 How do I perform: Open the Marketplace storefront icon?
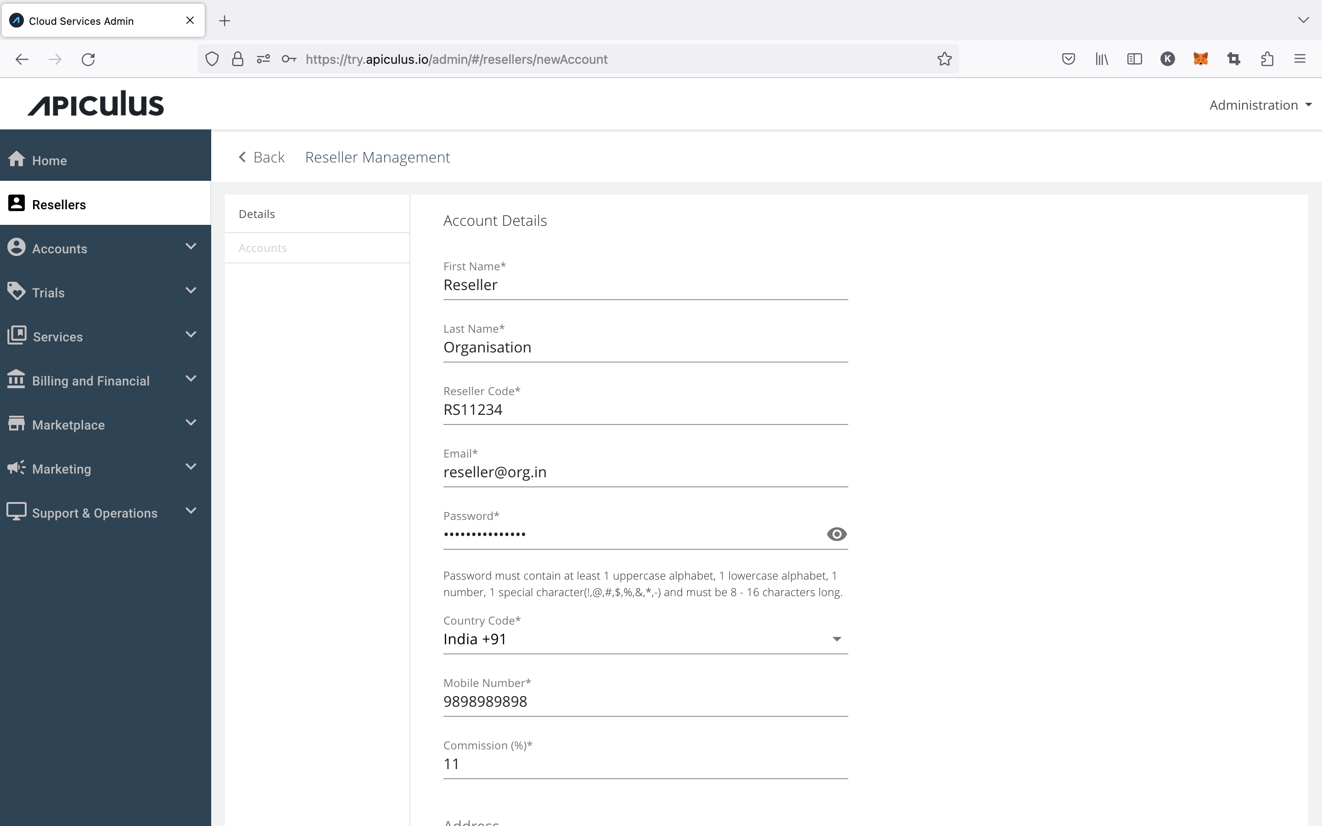(16, 422)
